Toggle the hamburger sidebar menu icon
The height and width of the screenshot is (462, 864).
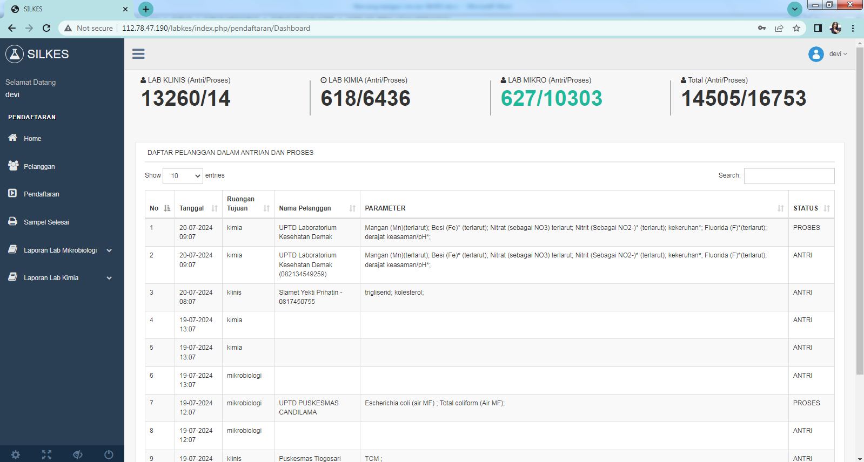pos(138,53)
